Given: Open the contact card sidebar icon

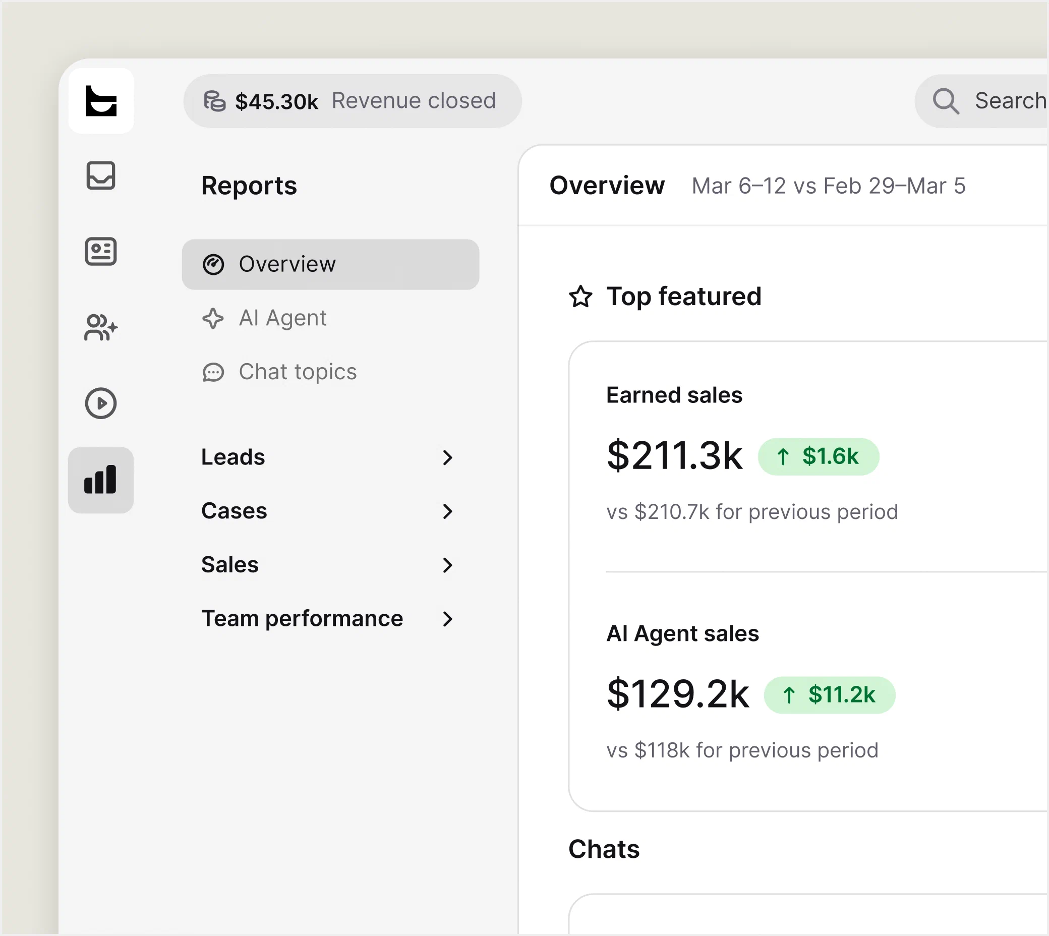Looking at the screenshot, I should pyautogui.click(x=101, y=252).
